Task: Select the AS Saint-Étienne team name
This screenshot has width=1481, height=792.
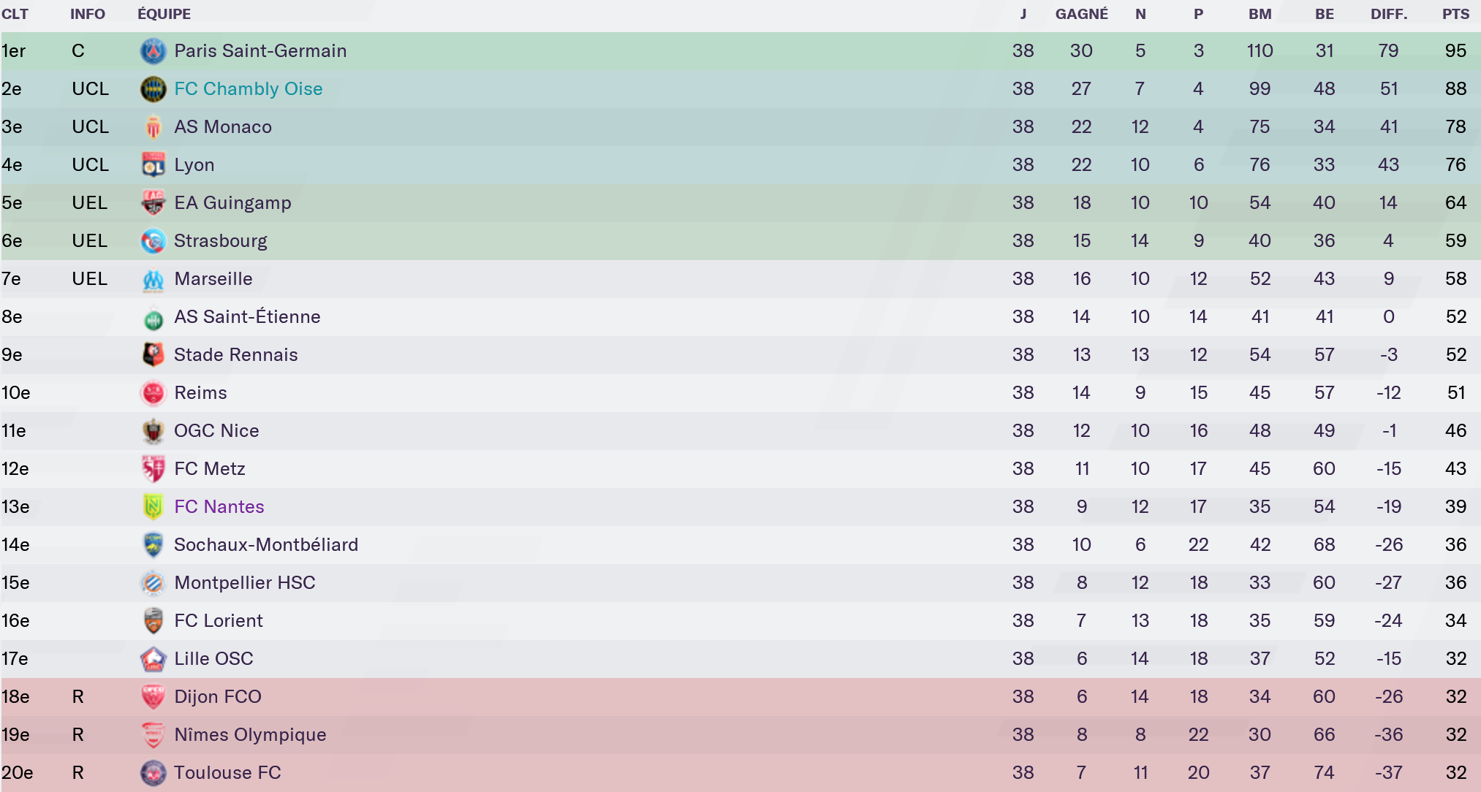Action: click(247, 317)
